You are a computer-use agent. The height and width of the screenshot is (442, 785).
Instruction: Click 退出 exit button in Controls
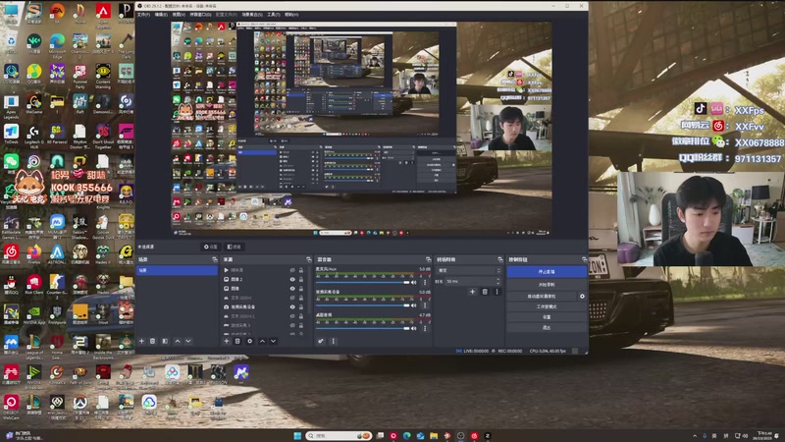point(547,327)
